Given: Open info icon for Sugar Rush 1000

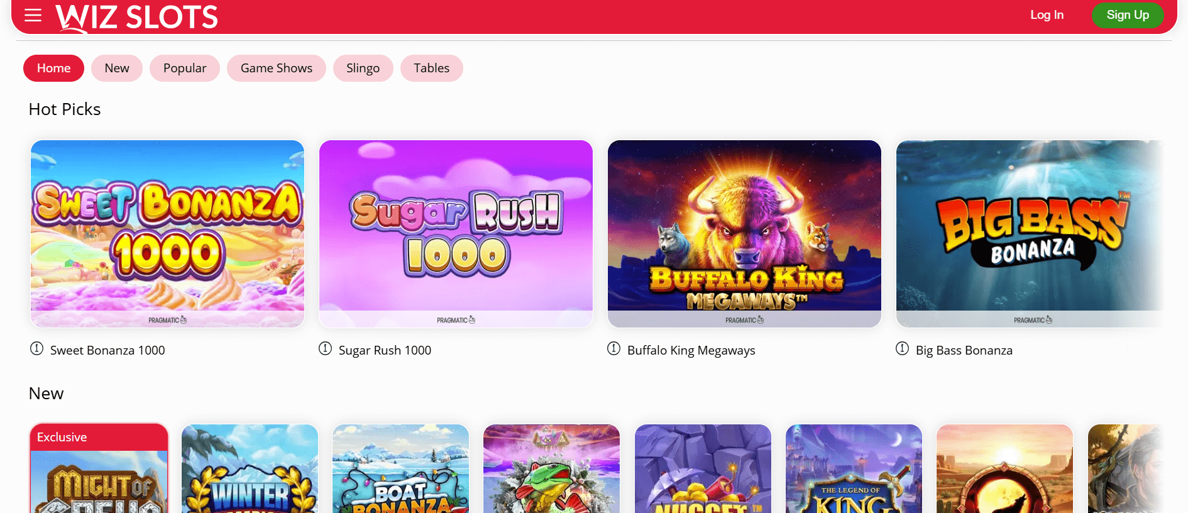Looking at the screenshot, I should pyautogui.click(x=325, y=348).
